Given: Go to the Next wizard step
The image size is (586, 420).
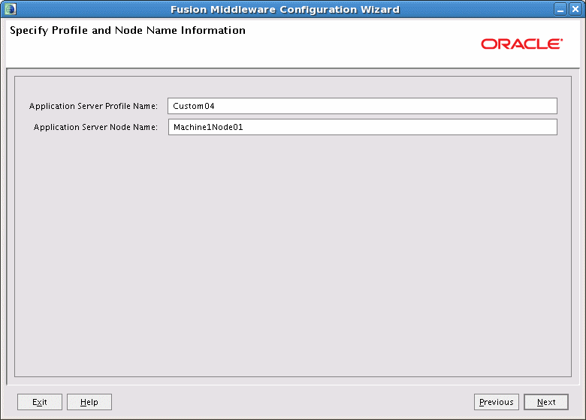Looking at the screenshot, I should (x=546, y=402).
